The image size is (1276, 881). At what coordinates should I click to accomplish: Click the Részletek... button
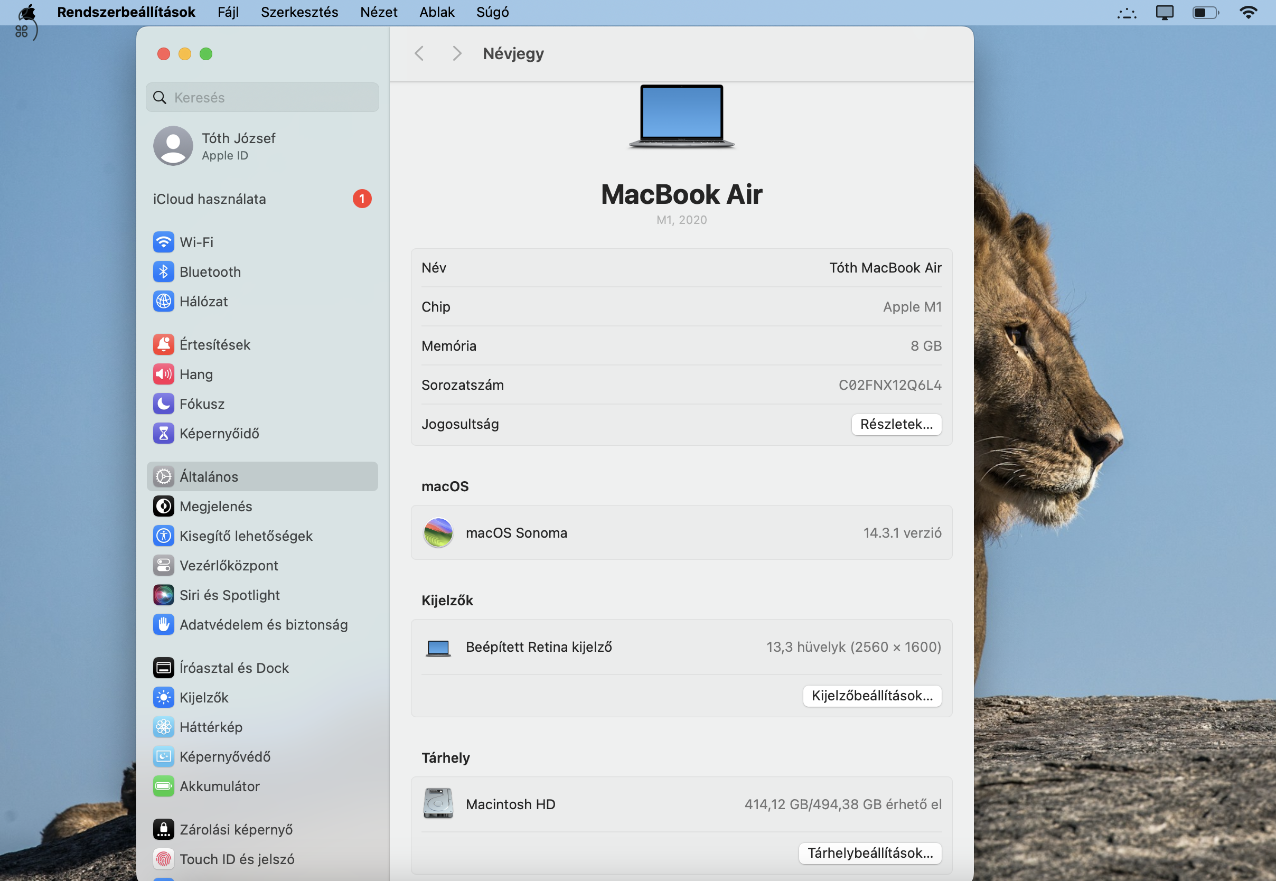point(896,425)
